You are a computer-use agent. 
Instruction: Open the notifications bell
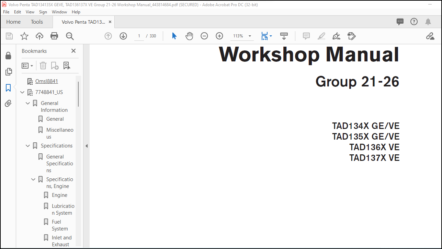[428, 22]
